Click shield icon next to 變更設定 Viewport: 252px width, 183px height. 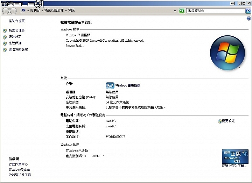[x=220, y=121]
